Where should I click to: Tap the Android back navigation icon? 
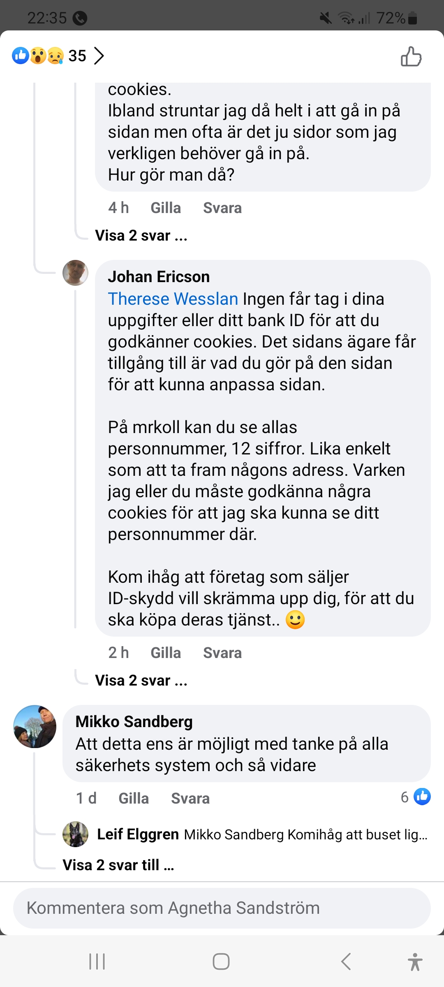click(346, 962)
